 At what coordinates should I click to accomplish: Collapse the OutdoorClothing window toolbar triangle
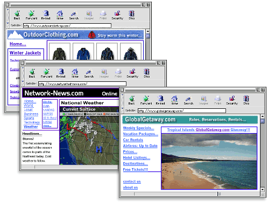[x=8, y=10]
